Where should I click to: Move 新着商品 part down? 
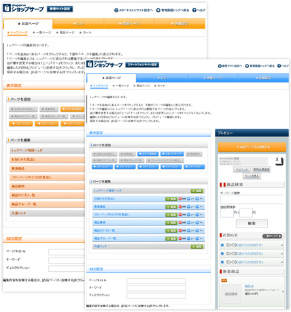point(199,207)
